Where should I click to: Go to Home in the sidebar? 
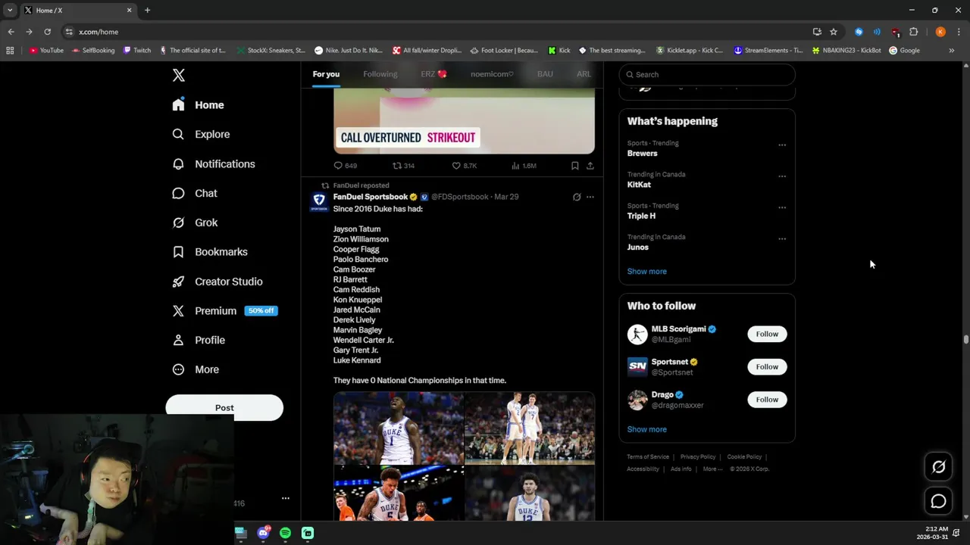tap(198, 105)
